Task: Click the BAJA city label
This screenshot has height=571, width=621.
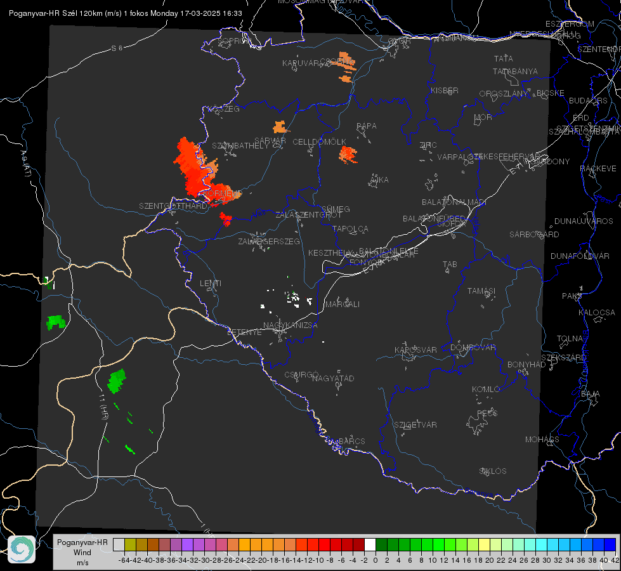Action: tap(591, 394)
